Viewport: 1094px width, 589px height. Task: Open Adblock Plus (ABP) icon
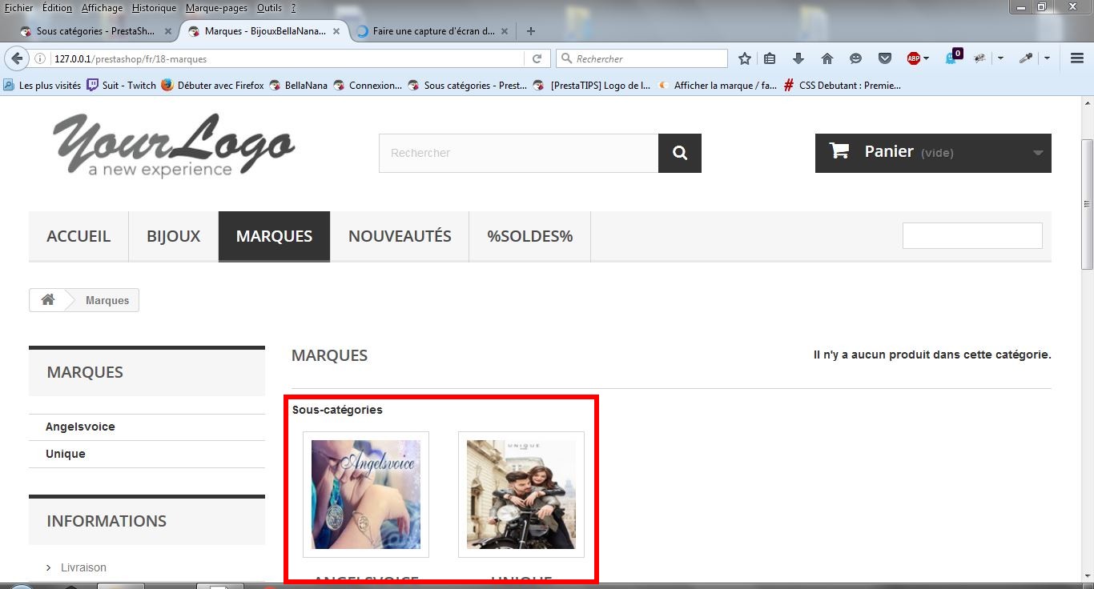pos(913,58)
